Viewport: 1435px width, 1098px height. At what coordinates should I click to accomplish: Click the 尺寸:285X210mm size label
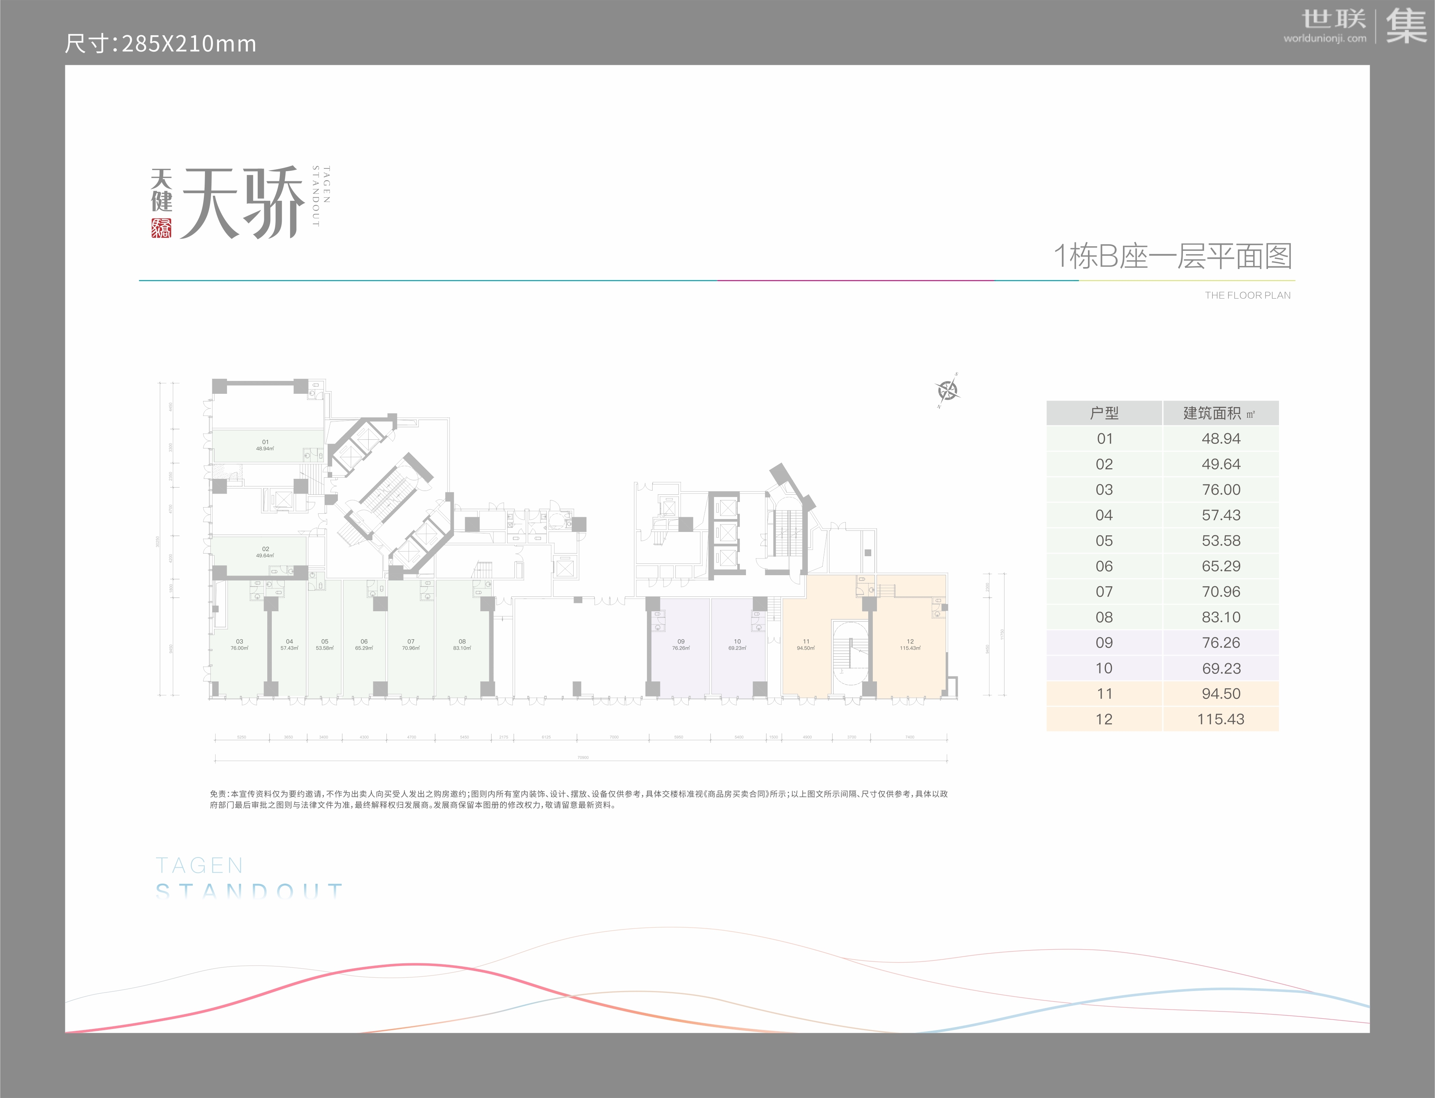pos(160,44)
